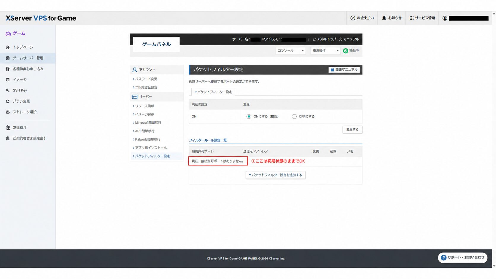The image size is (496, 279).
Task: Open the マニュアル link in the header
Action: tap(349, 39)
